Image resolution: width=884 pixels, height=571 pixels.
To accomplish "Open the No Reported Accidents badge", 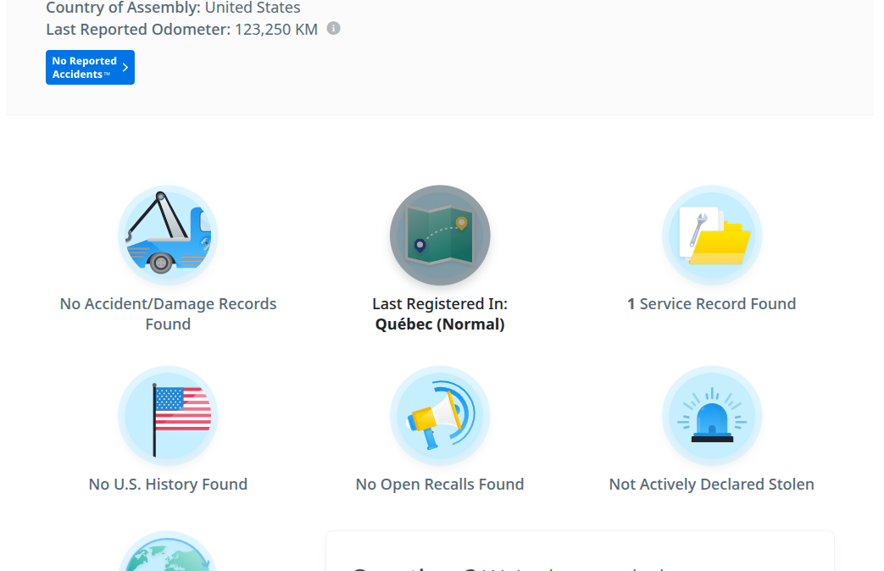I will point(84,68).
